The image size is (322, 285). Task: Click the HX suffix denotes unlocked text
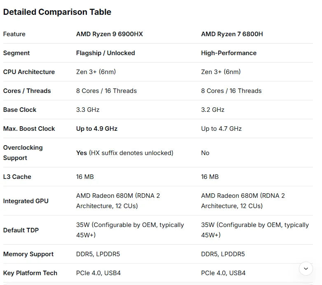131,153
